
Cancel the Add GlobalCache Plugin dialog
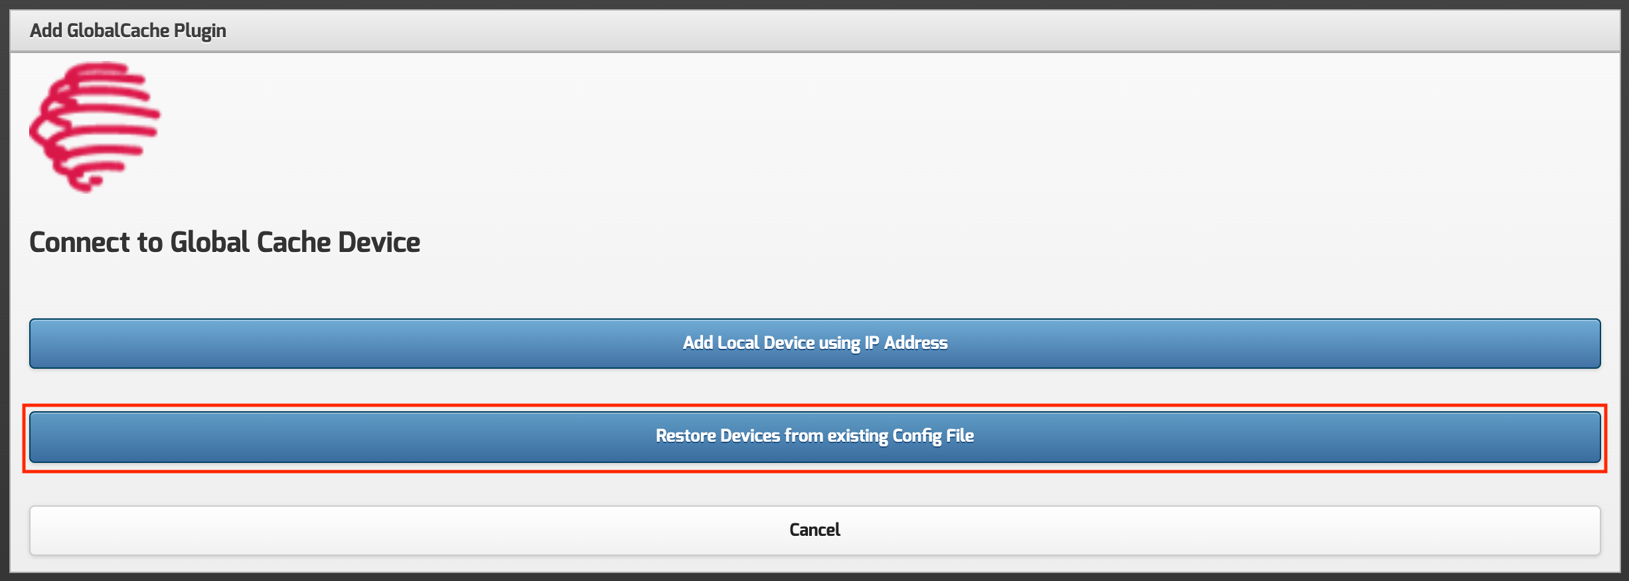pos(814,530)
